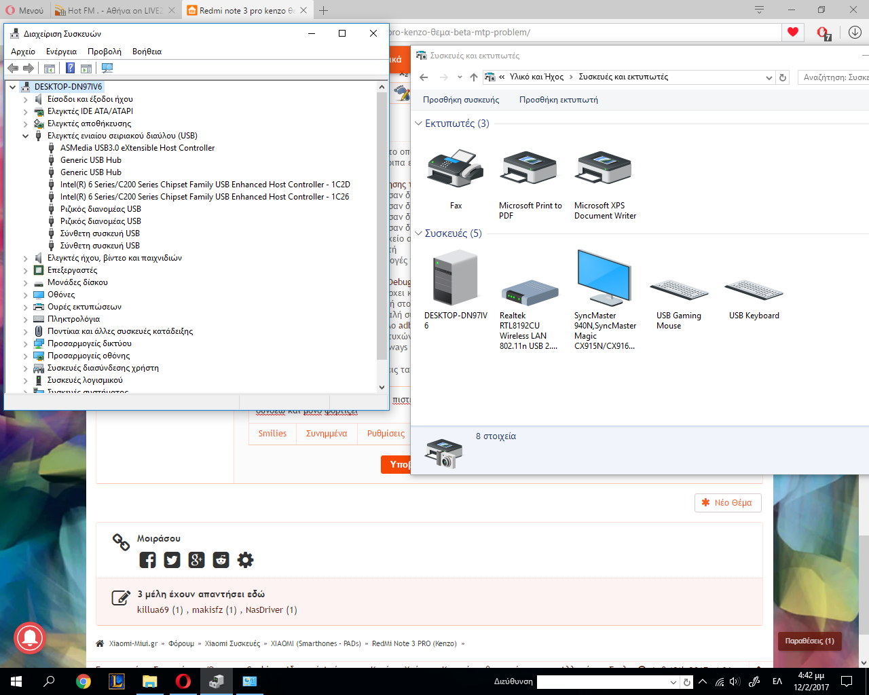Share the page via Twitter icon
The image size is (869, 695).
(172, 560)
